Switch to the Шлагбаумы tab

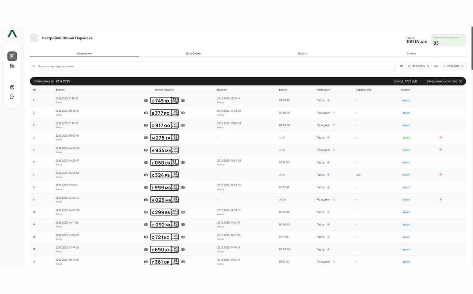tap(193, 53)
